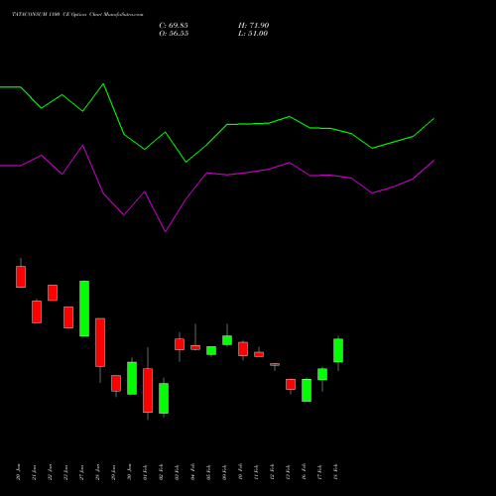Click the 13 Feb date label
Screen dimensions: 496x496
288,472
